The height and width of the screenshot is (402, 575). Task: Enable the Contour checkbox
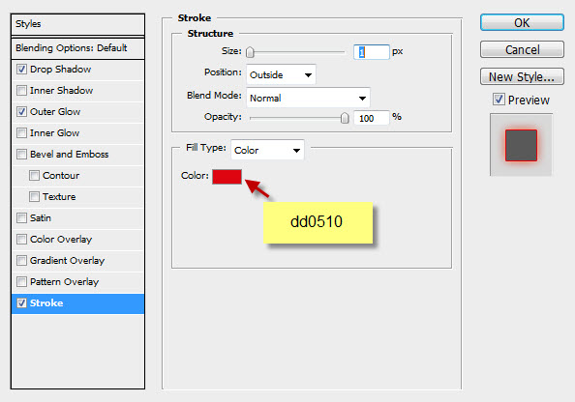34,175
